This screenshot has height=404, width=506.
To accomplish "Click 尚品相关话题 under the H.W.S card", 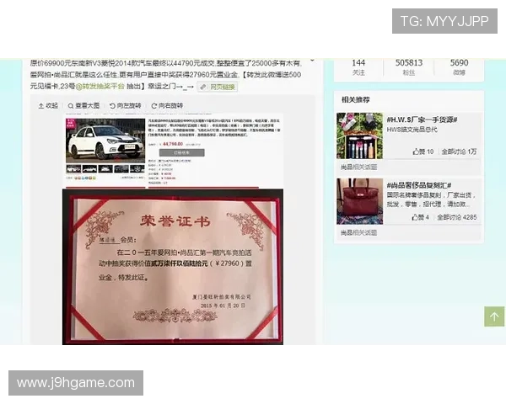I will (x=358, y=167).
